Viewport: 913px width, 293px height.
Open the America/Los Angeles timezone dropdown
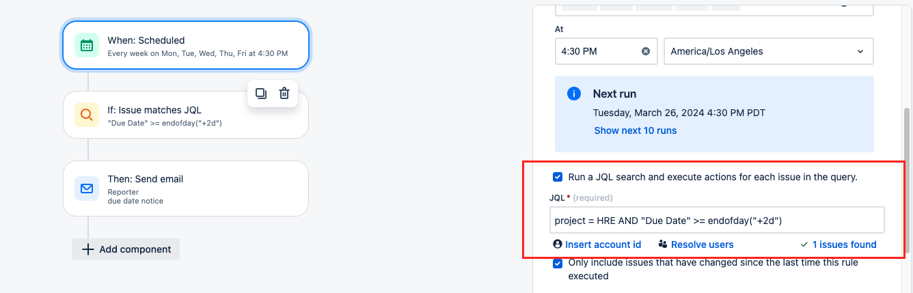(769, 51)
